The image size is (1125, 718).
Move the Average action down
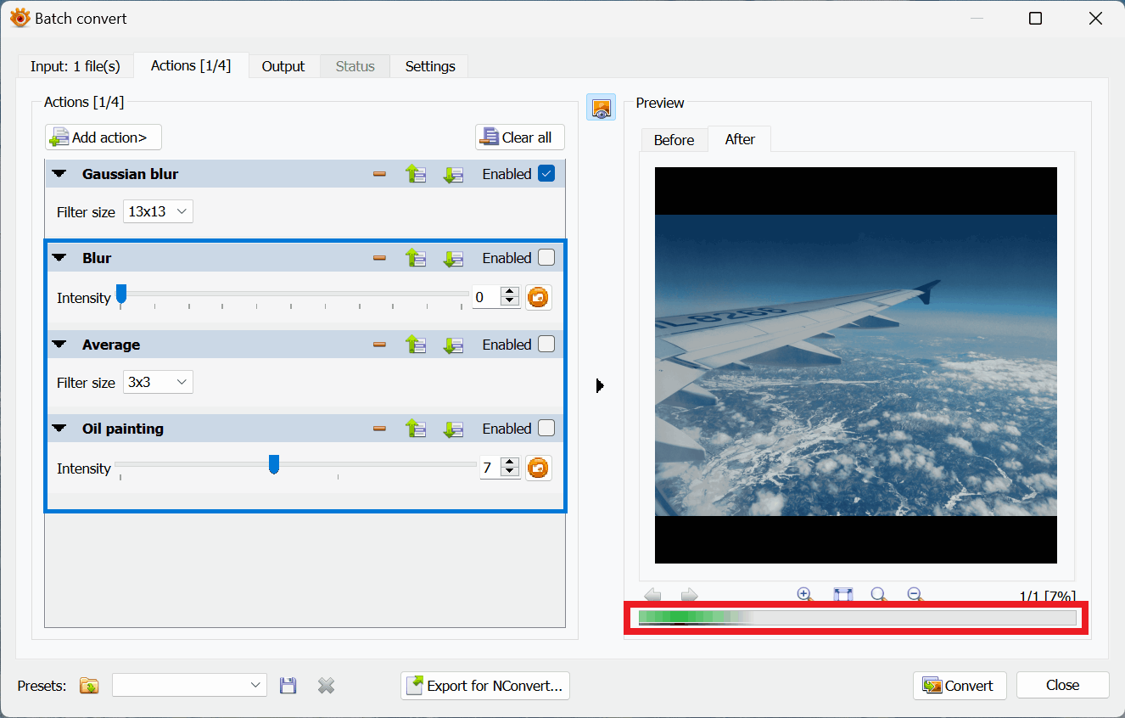pyautogui.click(x=453, y=345)
